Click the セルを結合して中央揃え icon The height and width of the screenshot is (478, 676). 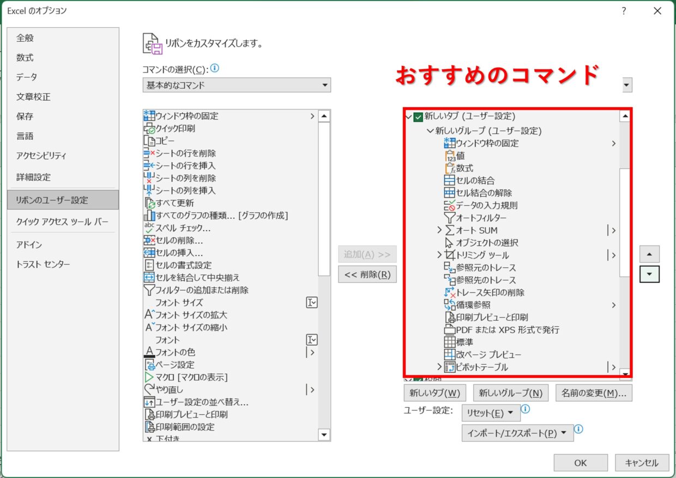click(x=149, y=278)
